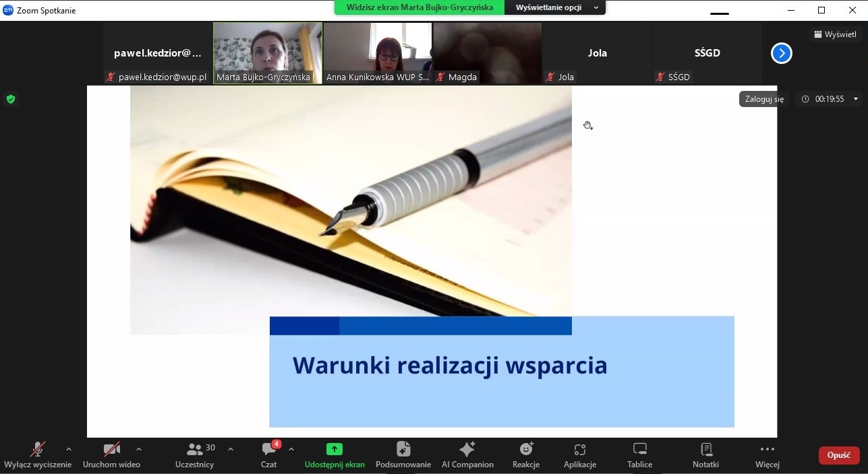Screen dimensions: 868x474
Task: Expand audio options arrow next to microphone
Action: (x=69, y=449)
